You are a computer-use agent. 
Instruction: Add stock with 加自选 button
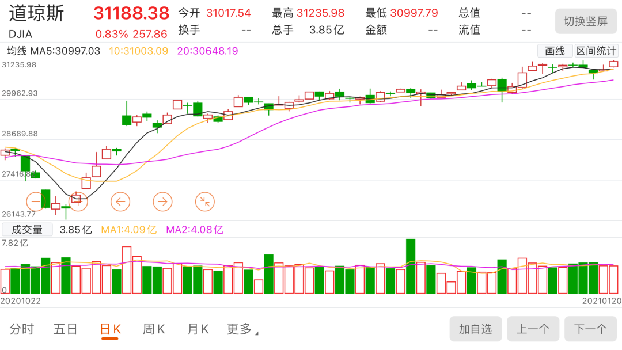pos(475,329)
